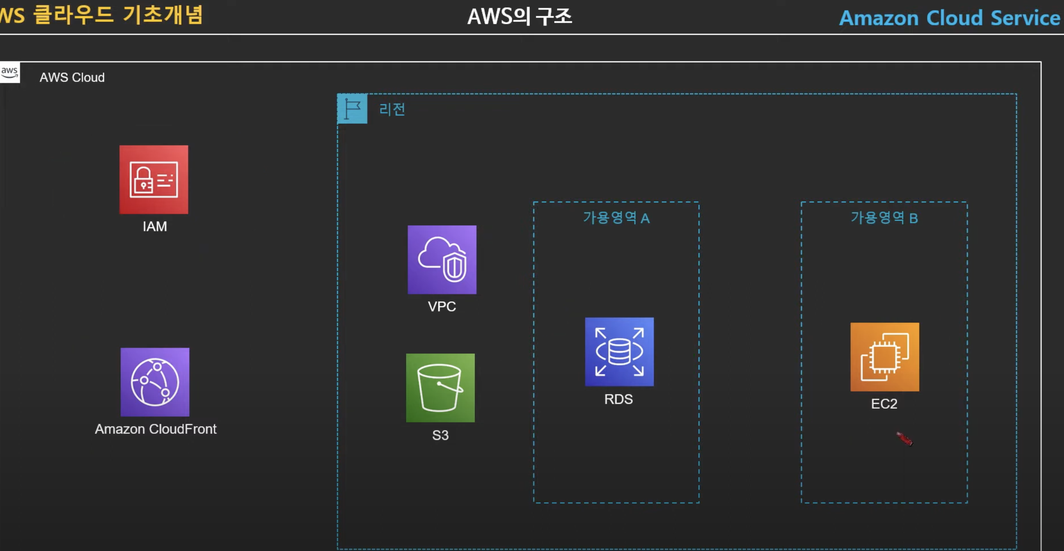1064x551 pixels.
Task: Select the purple Amazon CloudFront icon
Action: (x=155, y=382)
